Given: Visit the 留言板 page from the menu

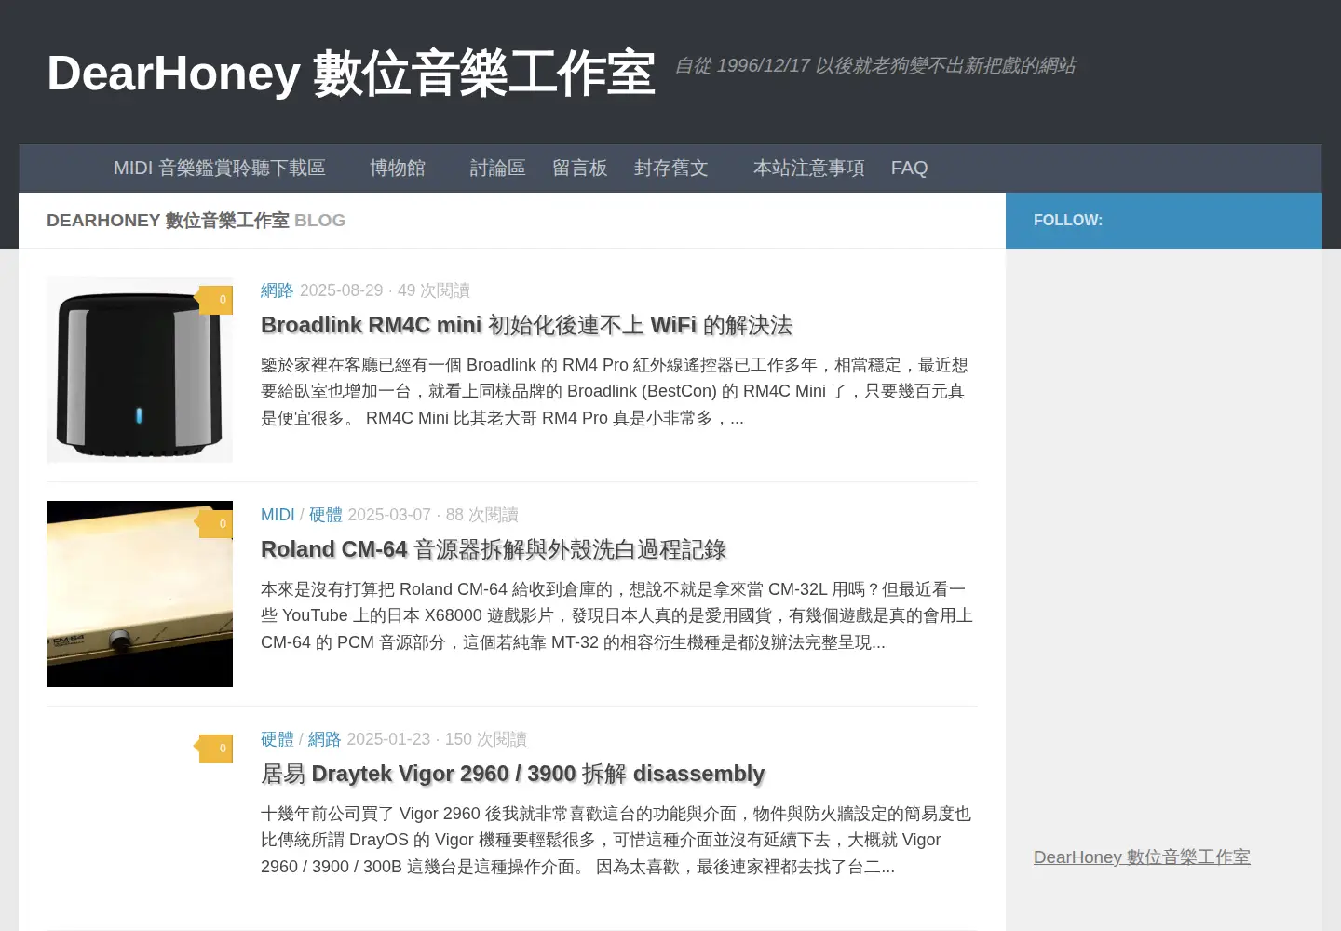Looking at the screenshot, I should (x=580, y=169).
